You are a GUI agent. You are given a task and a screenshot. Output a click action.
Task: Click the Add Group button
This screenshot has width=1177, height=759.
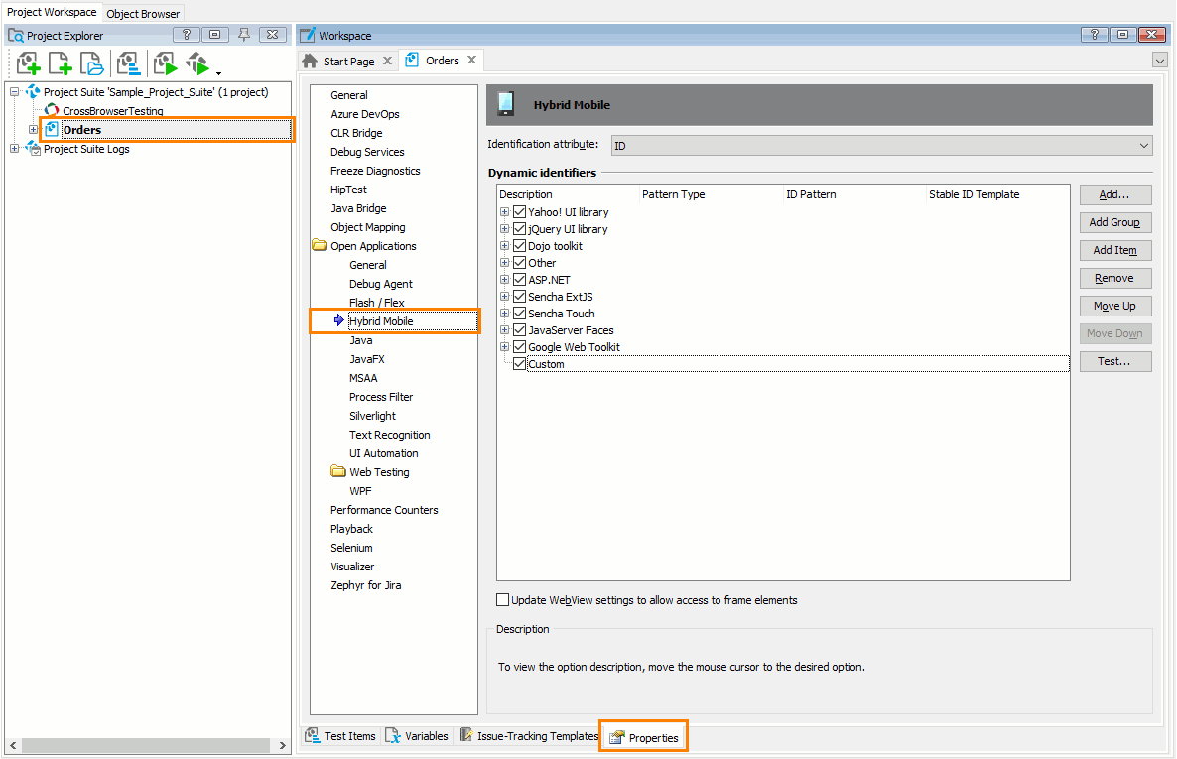click(1114, 222)
